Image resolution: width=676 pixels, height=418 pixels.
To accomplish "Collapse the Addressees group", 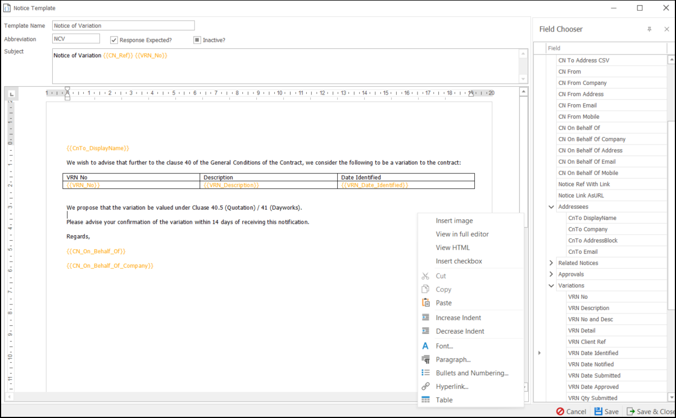I will [x=552, y=206].
